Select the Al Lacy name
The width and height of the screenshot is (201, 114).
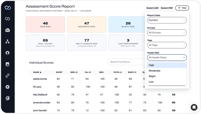point(37,87)
